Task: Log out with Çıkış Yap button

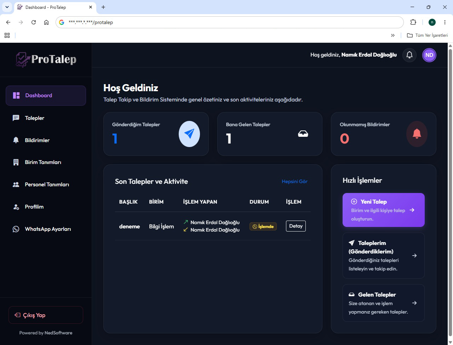Action: click(x=46, y=315)
